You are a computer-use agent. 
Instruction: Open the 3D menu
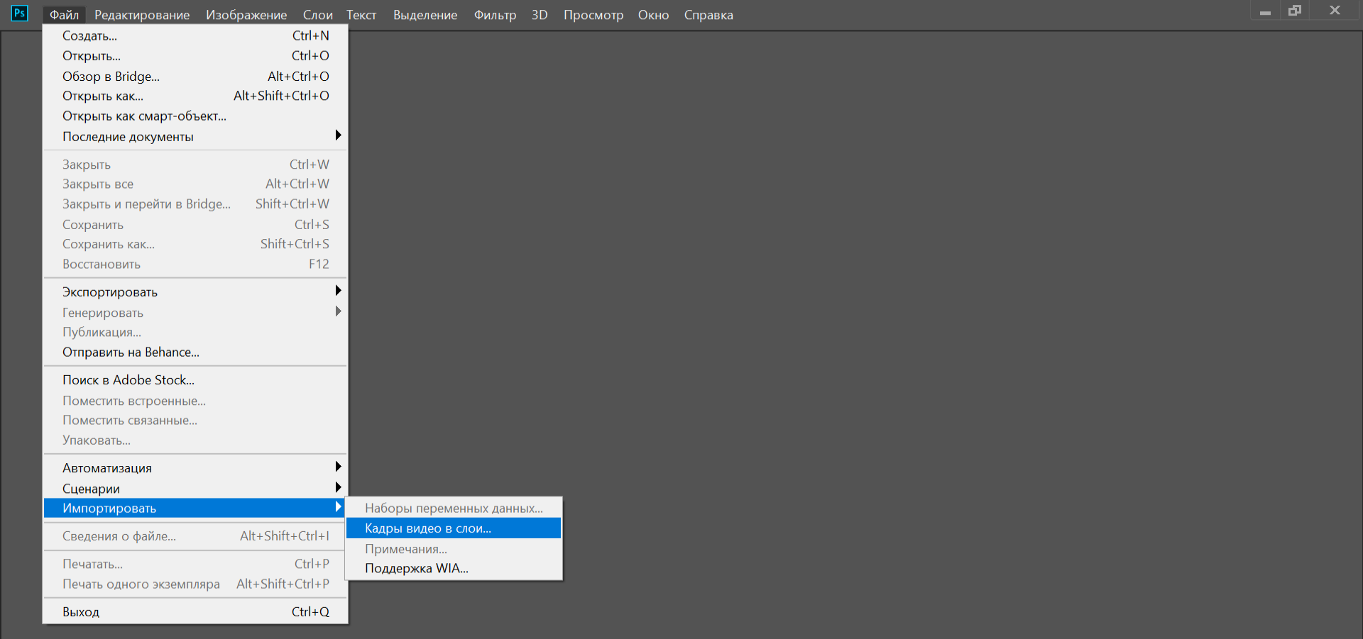point(540,15)
